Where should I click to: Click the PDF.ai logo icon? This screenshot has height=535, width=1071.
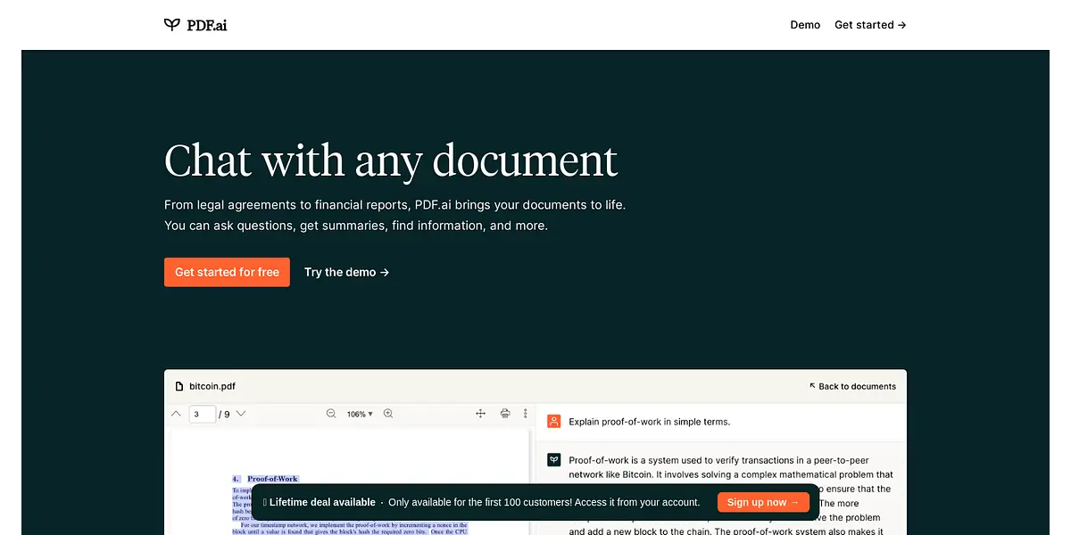coord(172,25)
